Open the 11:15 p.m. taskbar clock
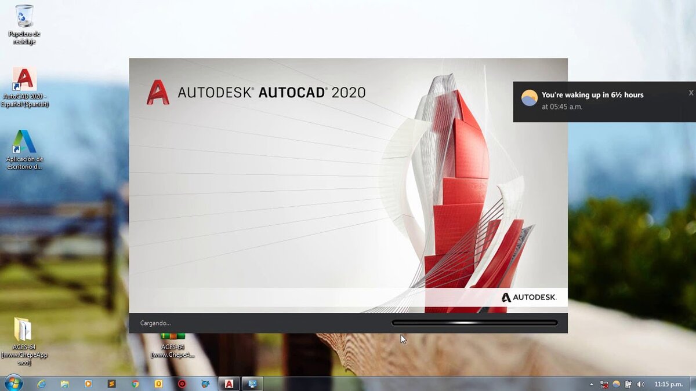The width and height of the screenshot is (696, 391). click(668, 384)
